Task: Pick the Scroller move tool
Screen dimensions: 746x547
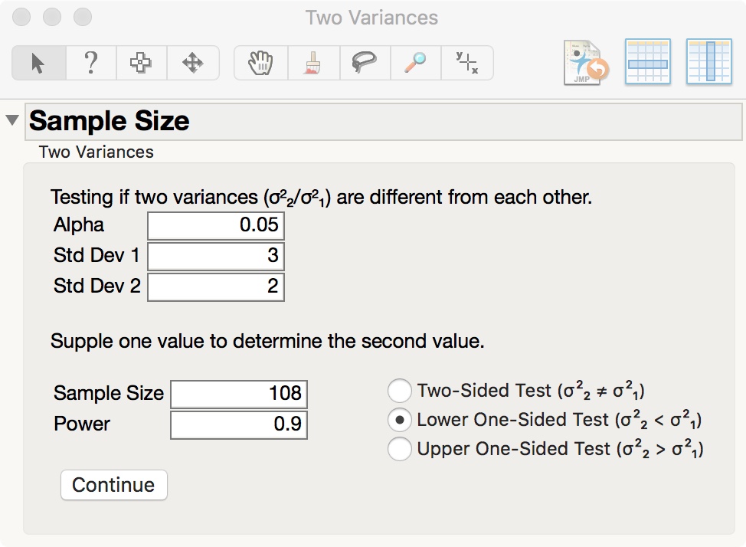Action: (193, 63)
